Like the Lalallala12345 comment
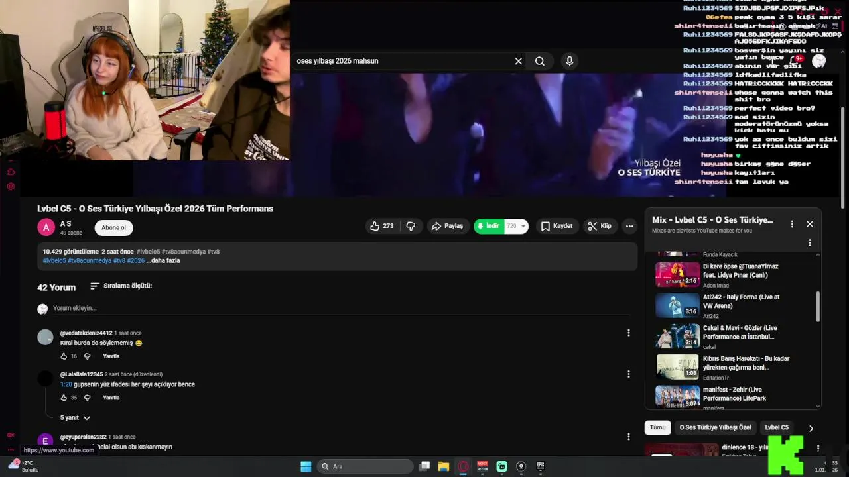849x477 pixels. coord(64,397)
